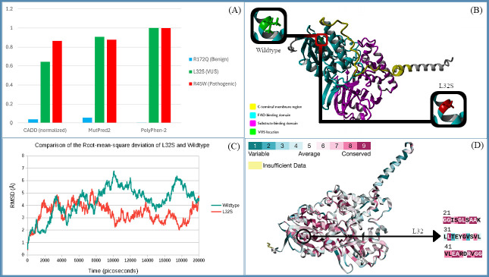Image resolution: width=489 pixels, height=277 pixels.
Task: Click the 'Wildtype' caption under the panel B inset
Action: (x=268, y=50)
